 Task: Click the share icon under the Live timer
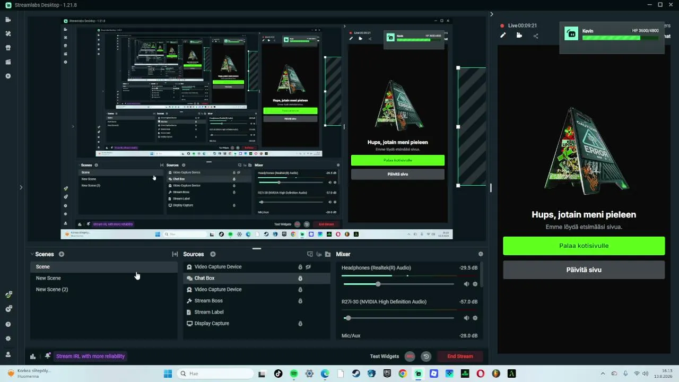pyautogui.click(x=536, y=36)
